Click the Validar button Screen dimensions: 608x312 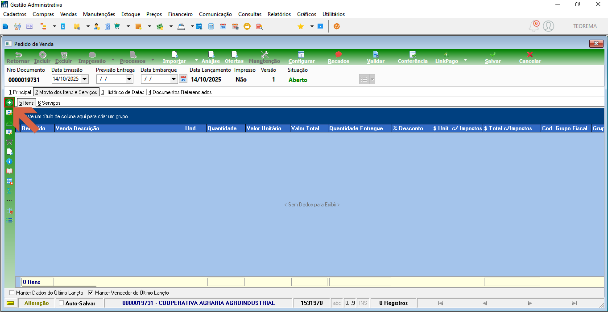click(x=376, y=57)
